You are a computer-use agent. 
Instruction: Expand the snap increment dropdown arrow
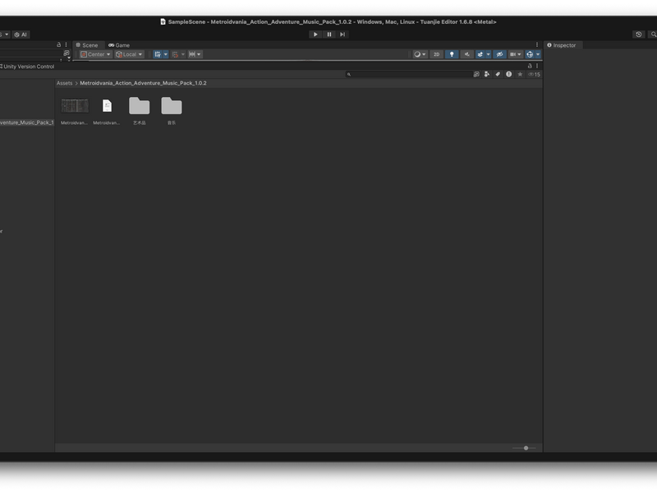point(182,54)
